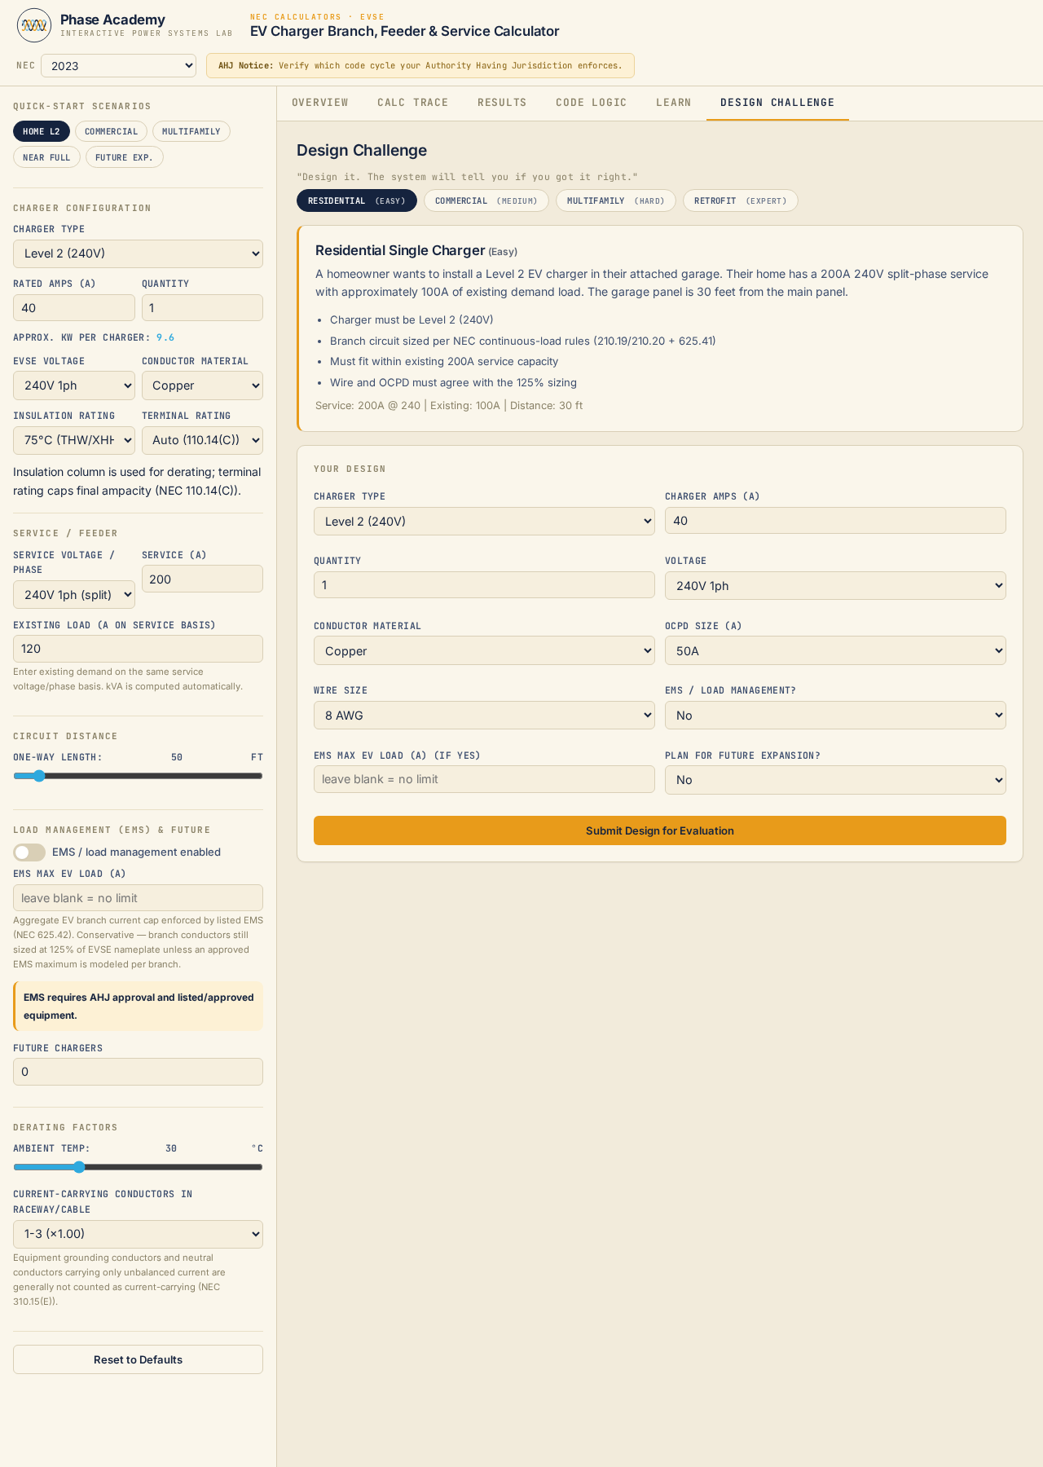Open the OCPD Size dropdown
The width and height of the screenshot is (1043, 1467).
click(x=835, y=650)
